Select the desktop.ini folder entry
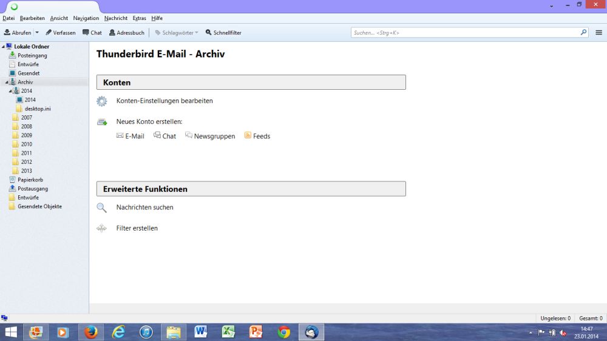Image resolution: width=607 pixels, height=341 pixels. click(38, 109)
